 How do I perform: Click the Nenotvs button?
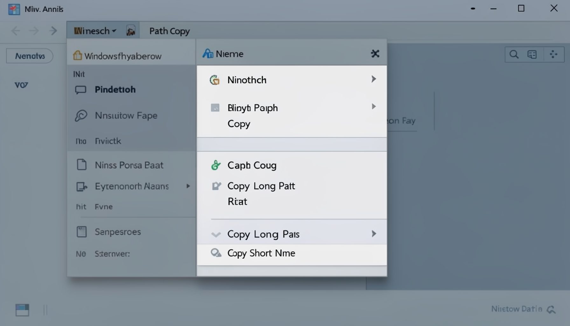coord(30,56)
